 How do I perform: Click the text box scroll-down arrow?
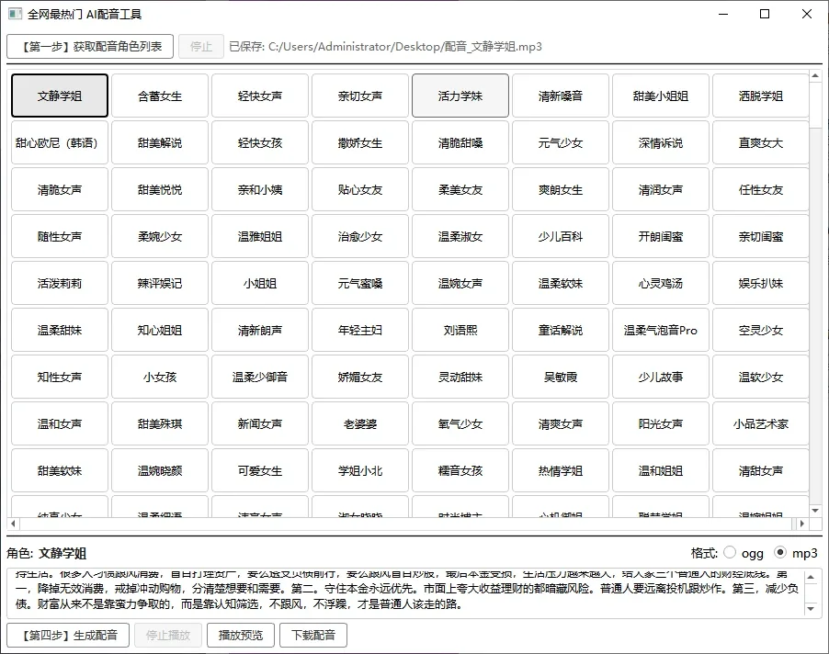point(811,609)
